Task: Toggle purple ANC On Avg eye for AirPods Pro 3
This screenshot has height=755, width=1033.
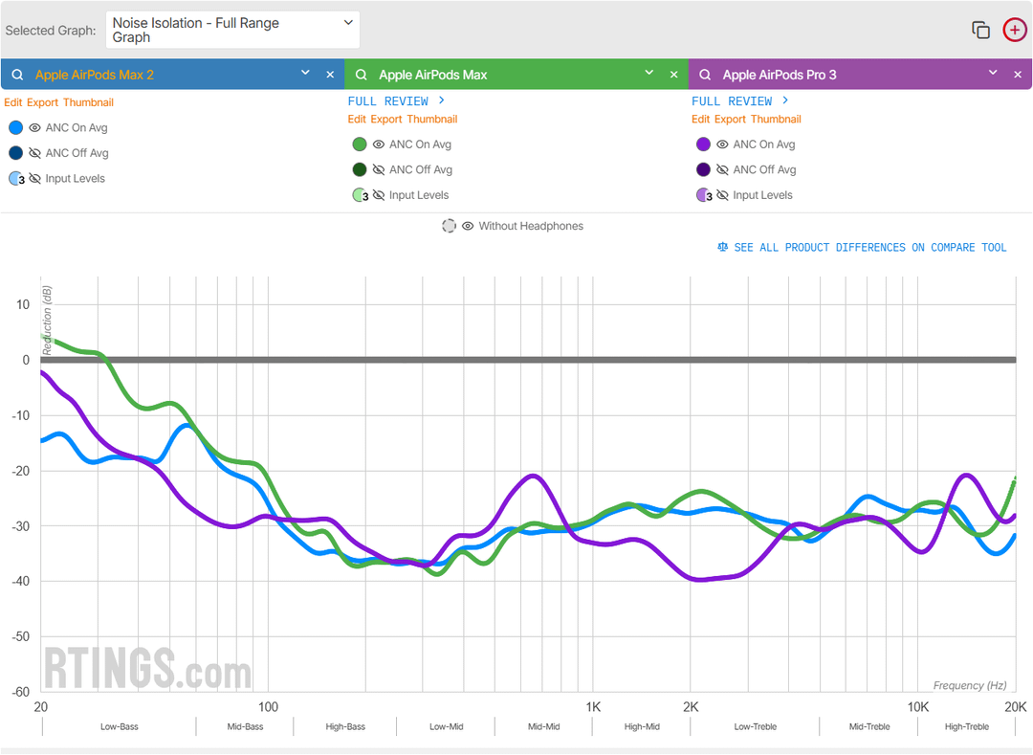Action: (x=723, y=144)
